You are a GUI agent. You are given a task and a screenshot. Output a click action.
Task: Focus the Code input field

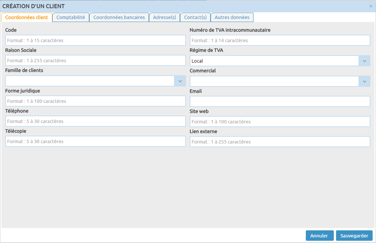95,40
